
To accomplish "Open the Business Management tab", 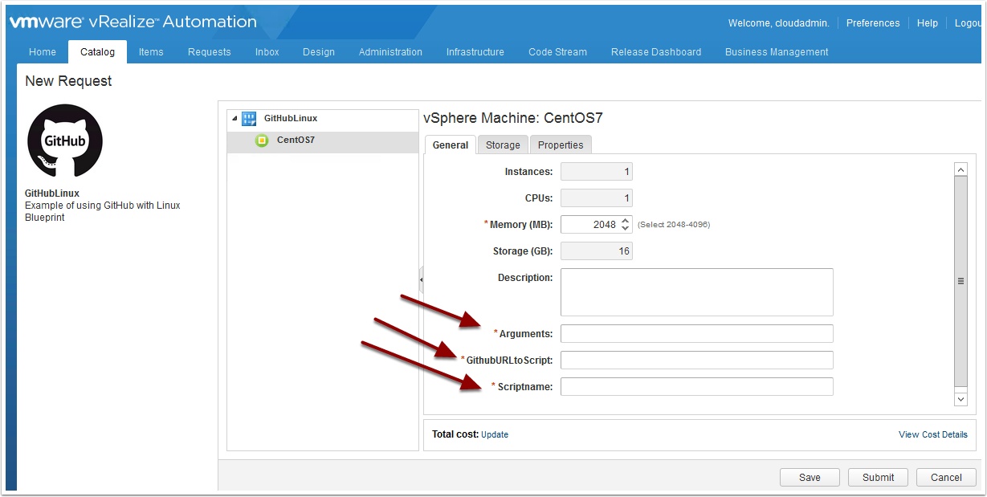I will coord(777,52).
